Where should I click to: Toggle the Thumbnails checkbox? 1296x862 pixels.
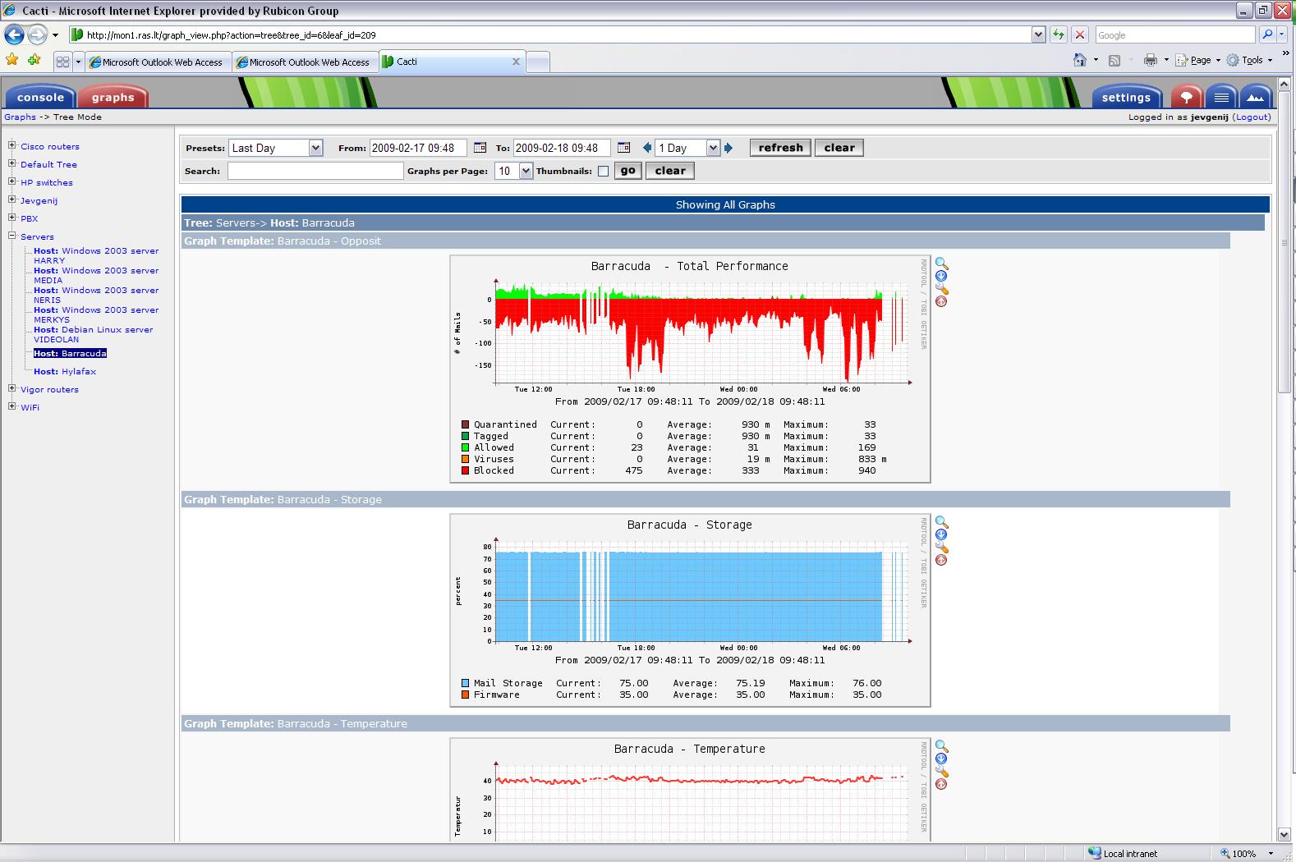tap(603, 171)
